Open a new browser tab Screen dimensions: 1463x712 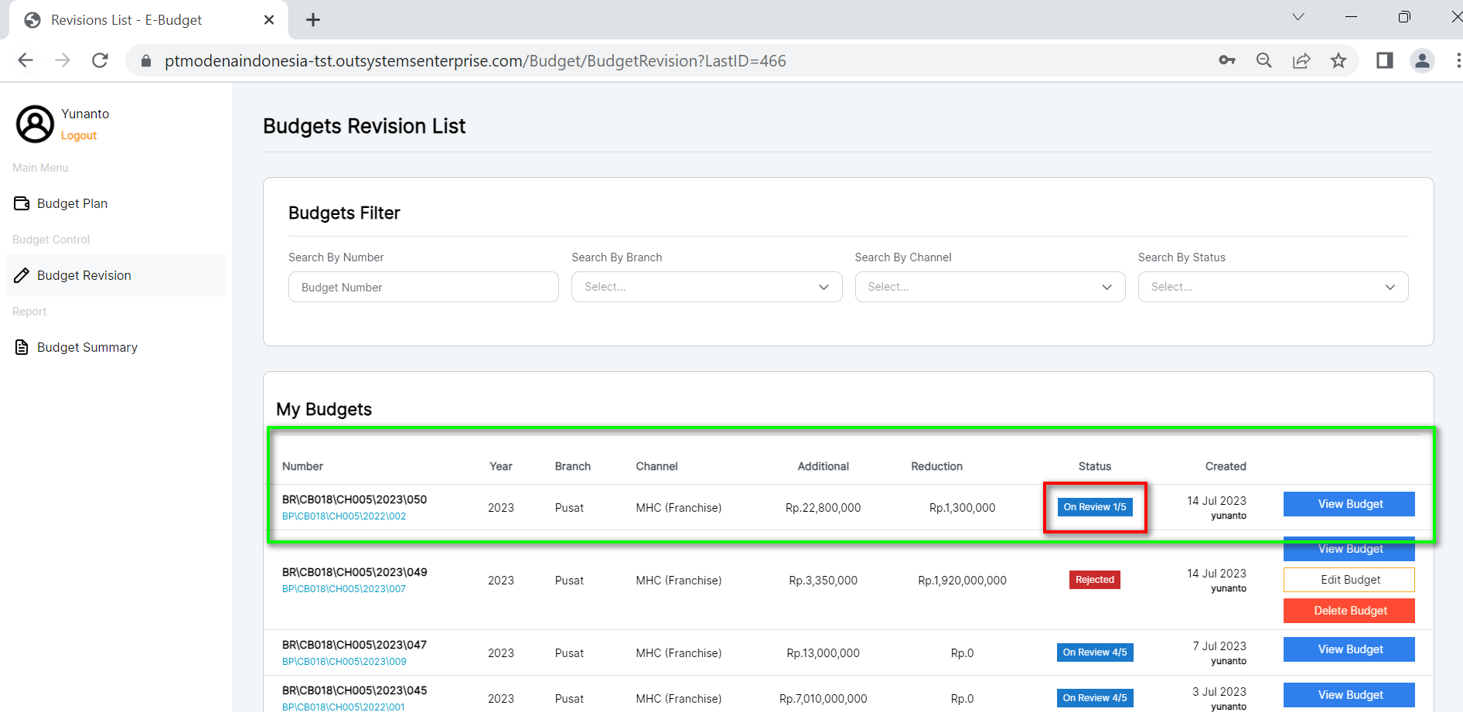pos(313,20)
